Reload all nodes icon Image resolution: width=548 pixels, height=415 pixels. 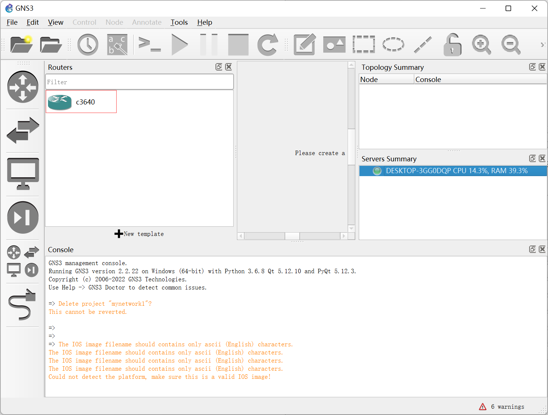tap(268, 45)
